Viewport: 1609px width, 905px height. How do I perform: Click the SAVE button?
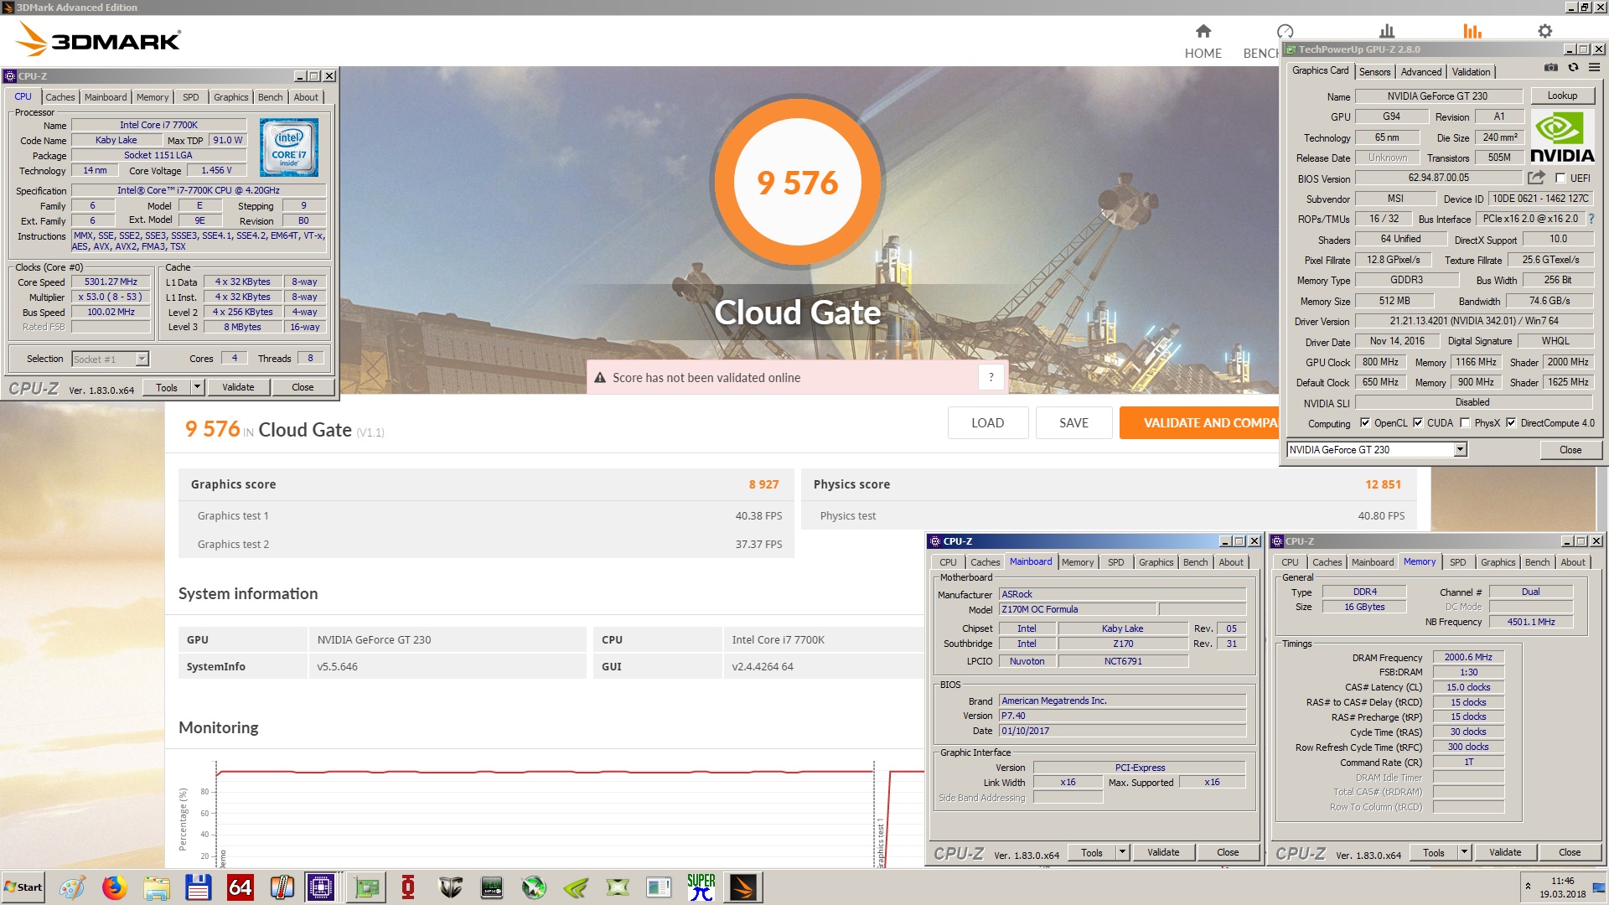[1074, 423]
